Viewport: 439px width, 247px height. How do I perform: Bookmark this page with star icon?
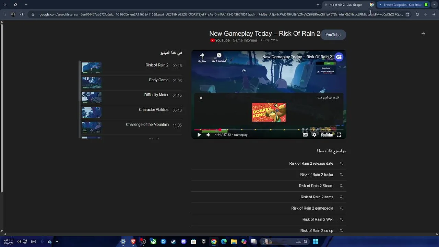[x=33, y=14]
